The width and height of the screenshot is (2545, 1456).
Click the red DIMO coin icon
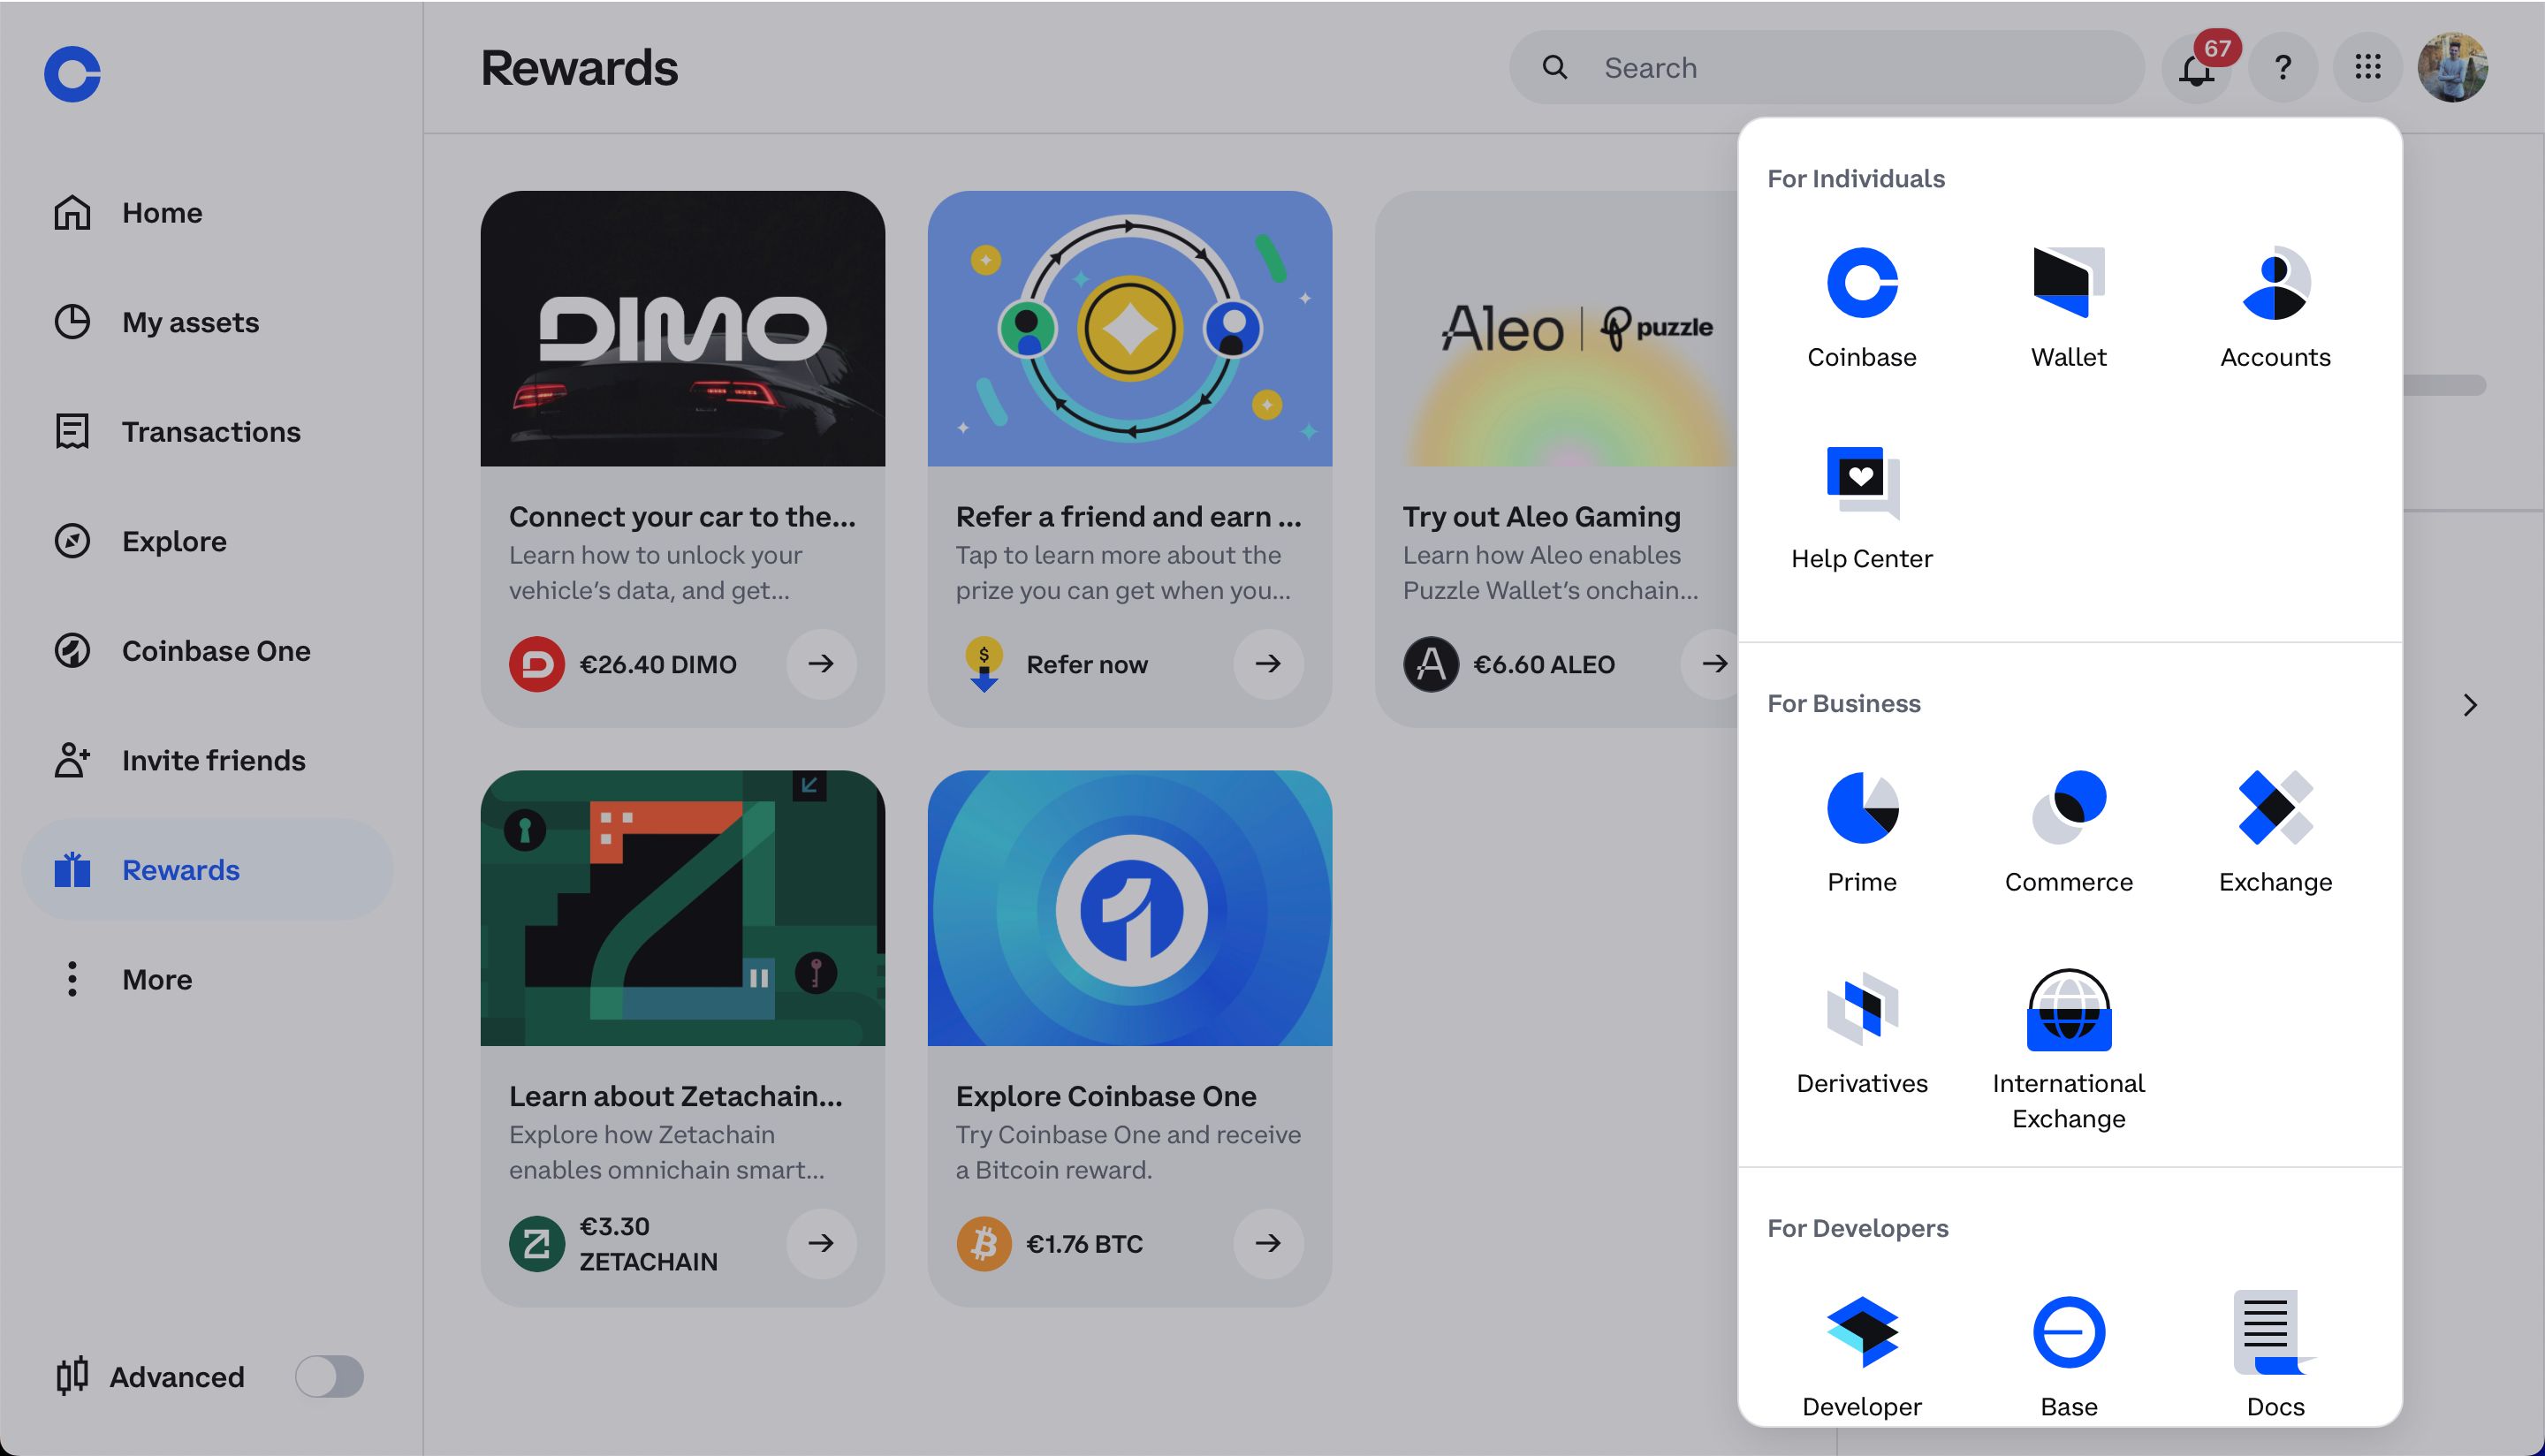pyautogui.click(x=536, y=664)
